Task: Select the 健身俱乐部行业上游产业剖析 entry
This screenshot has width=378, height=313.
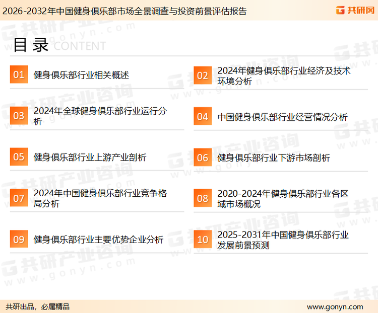Action: [x=90, y=158]
